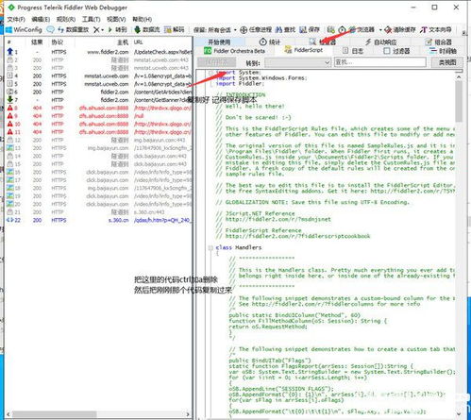Screen dimensions: 471x420
Task: Open the 编辑(E) menu
Action: click(x=41, y=19)
